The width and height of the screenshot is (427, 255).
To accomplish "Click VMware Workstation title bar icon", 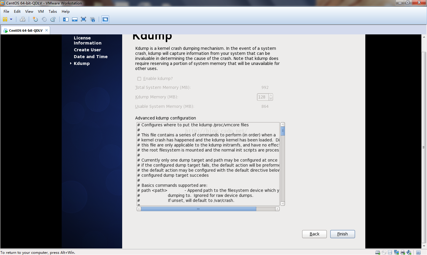I will (x=3, y=3).
